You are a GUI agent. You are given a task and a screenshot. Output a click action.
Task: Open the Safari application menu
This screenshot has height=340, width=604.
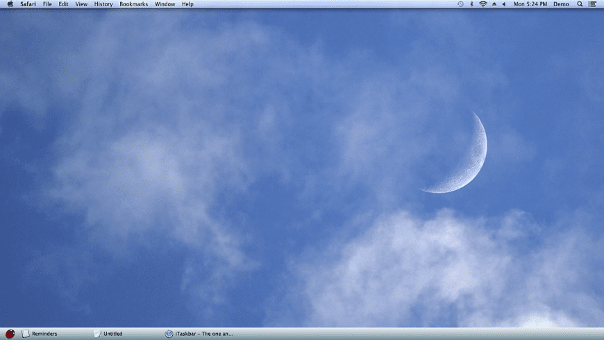[x=28, y=4]
